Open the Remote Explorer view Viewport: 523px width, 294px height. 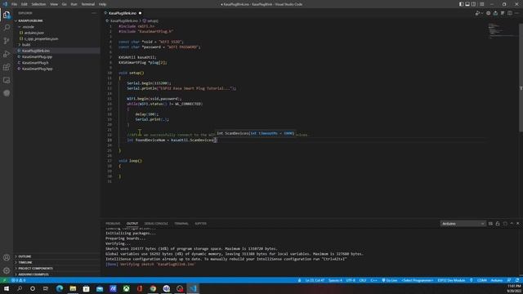[x=7, y=80]
